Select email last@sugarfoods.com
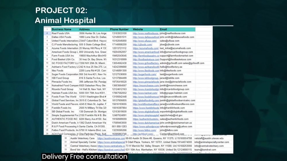 171,74
